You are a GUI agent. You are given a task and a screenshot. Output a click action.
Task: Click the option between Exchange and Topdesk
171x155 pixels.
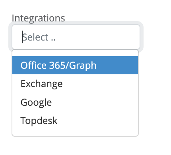[x=75, y=102]
